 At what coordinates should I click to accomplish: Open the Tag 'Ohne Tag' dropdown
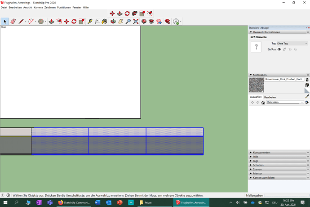(292, 43)
